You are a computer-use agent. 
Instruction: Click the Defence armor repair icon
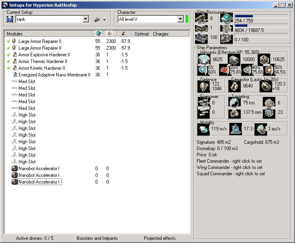[x=204, y=86]
